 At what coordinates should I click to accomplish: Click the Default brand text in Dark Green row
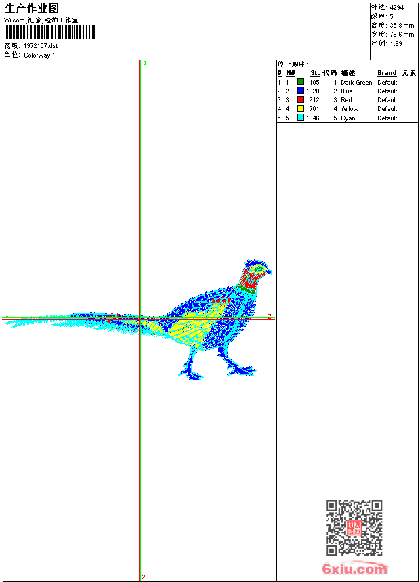pos(387,83)
